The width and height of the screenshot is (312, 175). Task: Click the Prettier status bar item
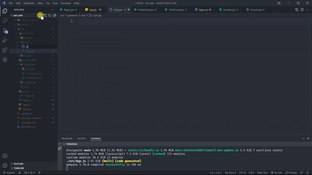point(291,173)
